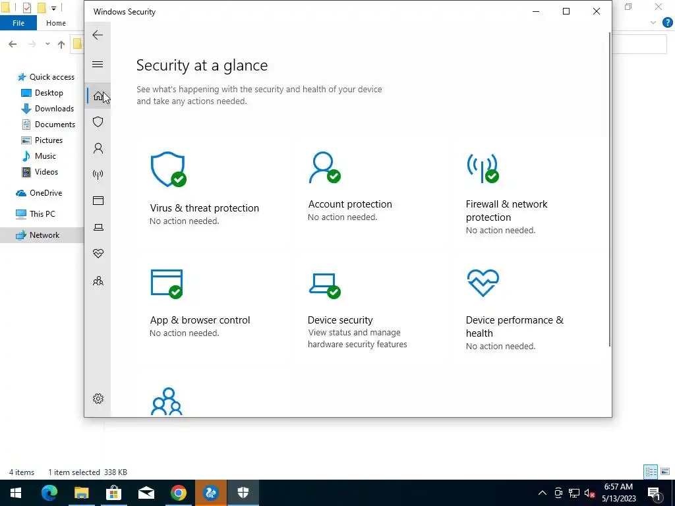Open Virus & threat protection shield in sidebar

click(x=98, y=122)
